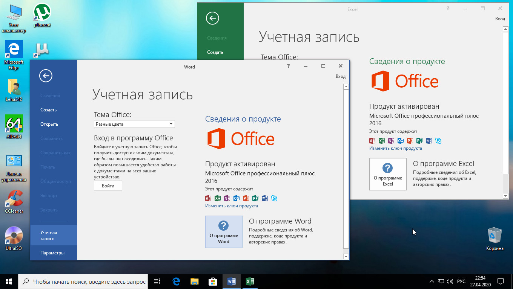The width and height of the screenshot is (513, 289).
Task: Open the UltraISO desktop shortcut
Action: pos(14,239)
